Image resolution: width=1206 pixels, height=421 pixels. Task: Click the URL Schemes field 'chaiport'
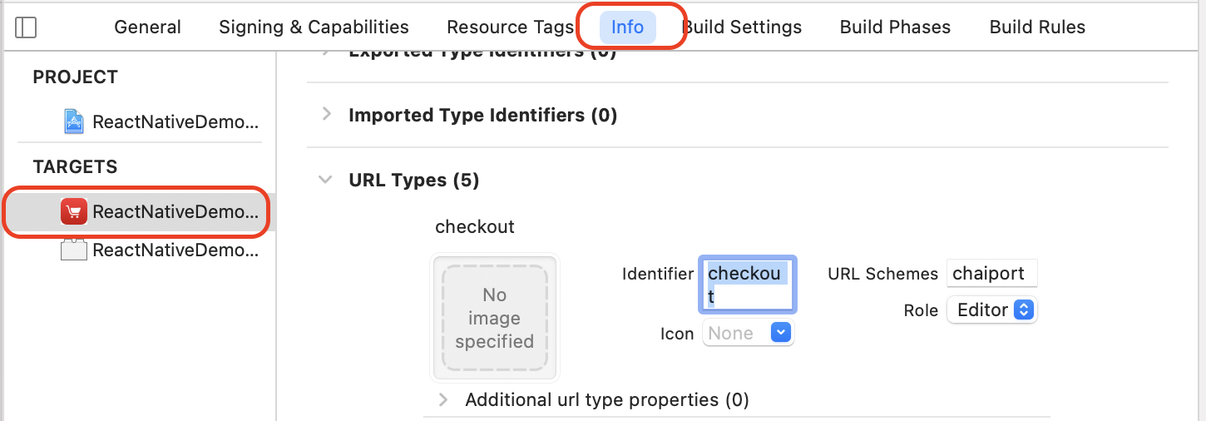992,273
